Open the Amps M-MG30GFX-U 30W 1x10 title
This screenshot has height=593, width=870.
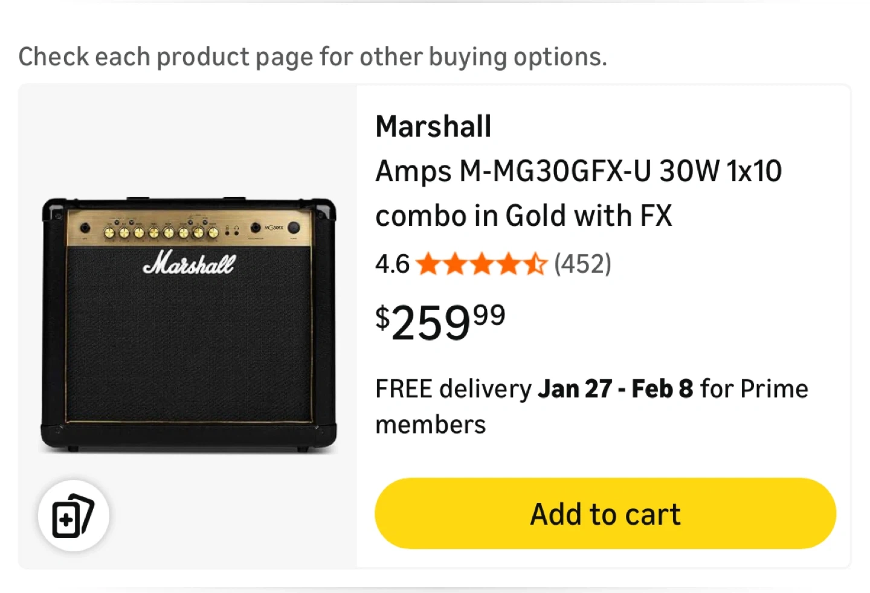pyautogui.click(x=578, y=171)
